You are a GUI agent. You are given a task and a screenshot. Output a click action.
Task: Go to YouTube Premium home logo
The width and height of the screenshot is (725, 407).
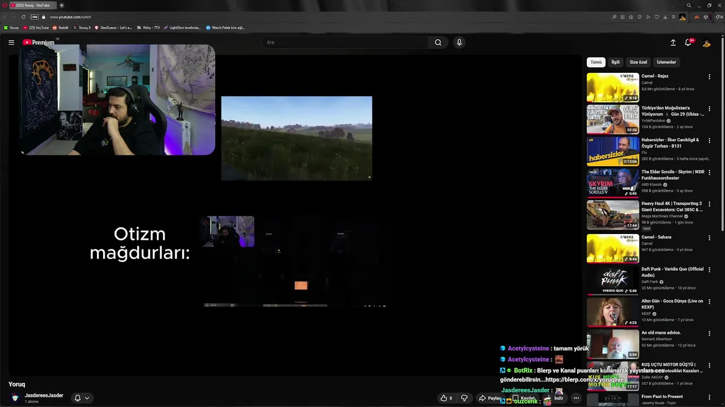click(x=39, y=42)
